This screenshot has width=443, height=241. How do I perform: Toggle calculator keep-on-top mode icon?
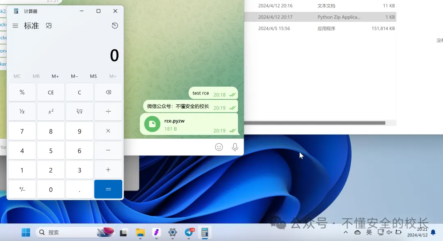[49, 26]
